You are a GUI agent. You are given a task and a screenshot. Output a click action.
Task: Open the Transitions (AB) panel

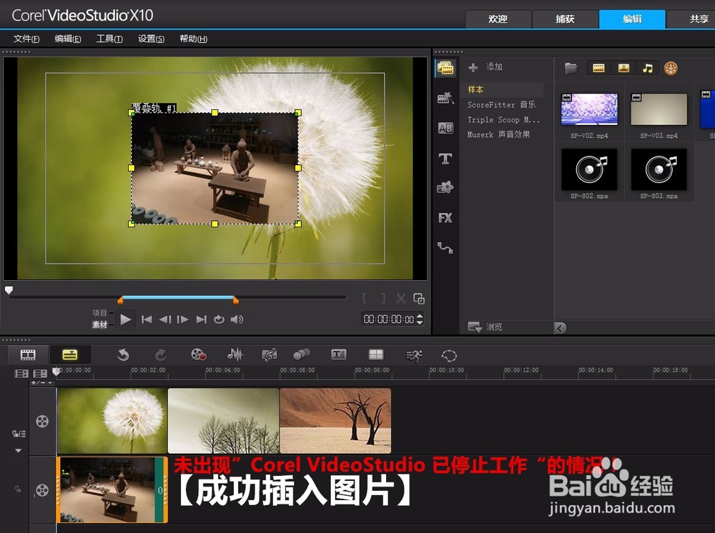click(x=445, y=128)
